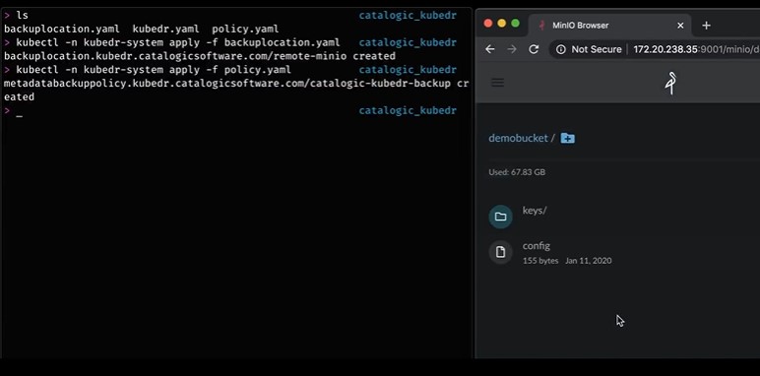Select the config file icon
Screen dimensions: 760x376
coord(501,252)
